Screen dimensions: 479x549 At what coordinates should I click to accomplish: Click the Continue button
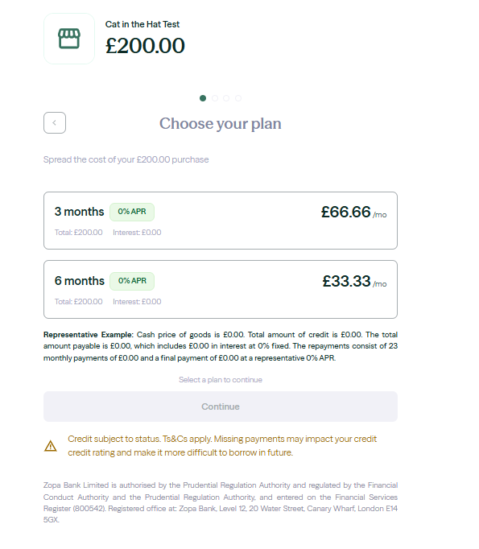(221, 407)
